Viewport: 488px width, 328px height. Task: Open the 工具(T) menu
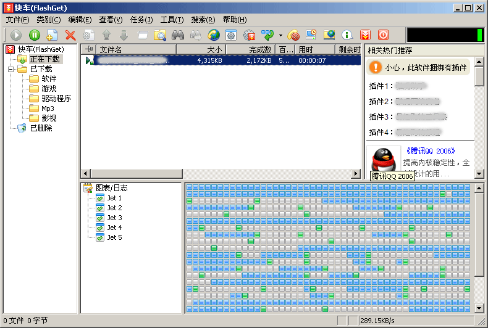coord(172,20)
